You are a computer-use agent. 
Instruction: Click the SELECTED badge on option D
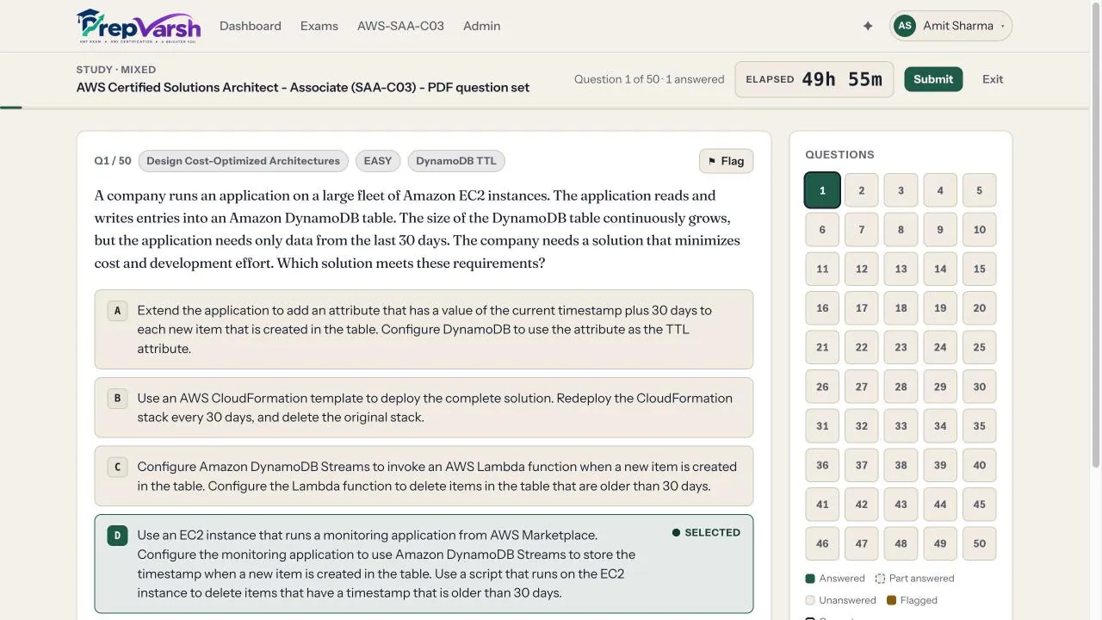(706, 533)
